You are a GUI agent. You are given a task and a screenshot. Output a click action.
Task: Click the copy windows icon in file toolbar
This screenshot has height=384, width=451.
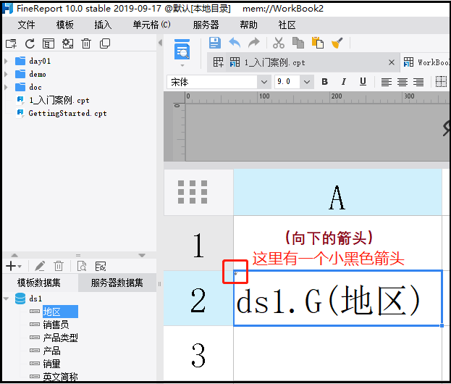pos(105,43)
